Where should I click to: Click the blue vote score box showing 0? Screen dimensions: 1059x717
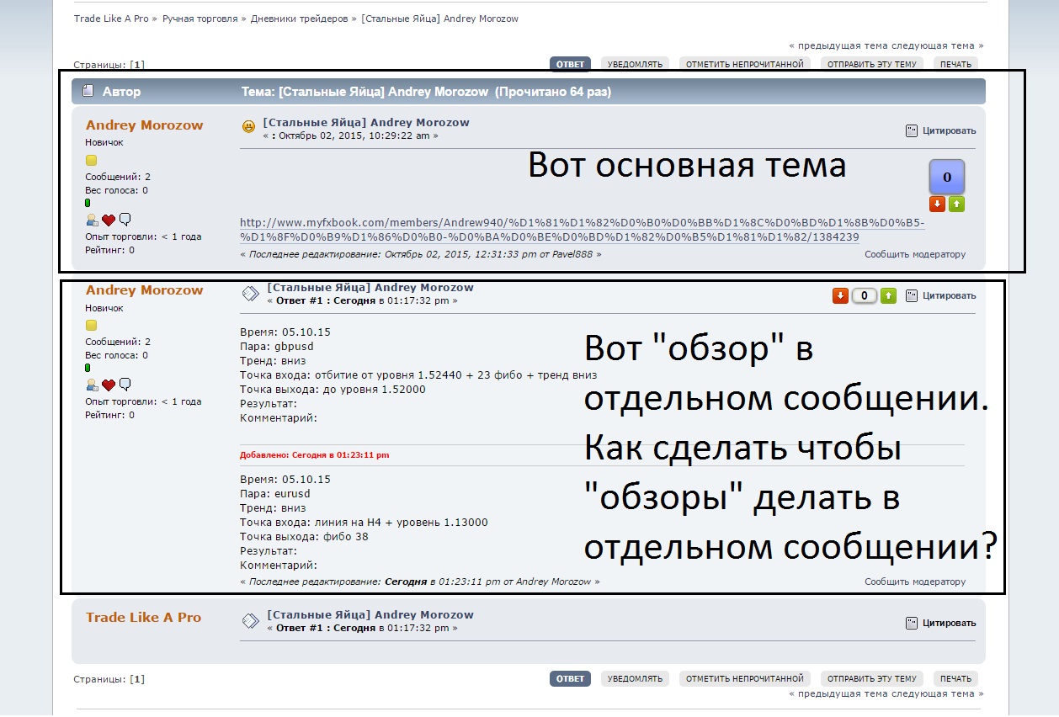click(x=947, y=178)
